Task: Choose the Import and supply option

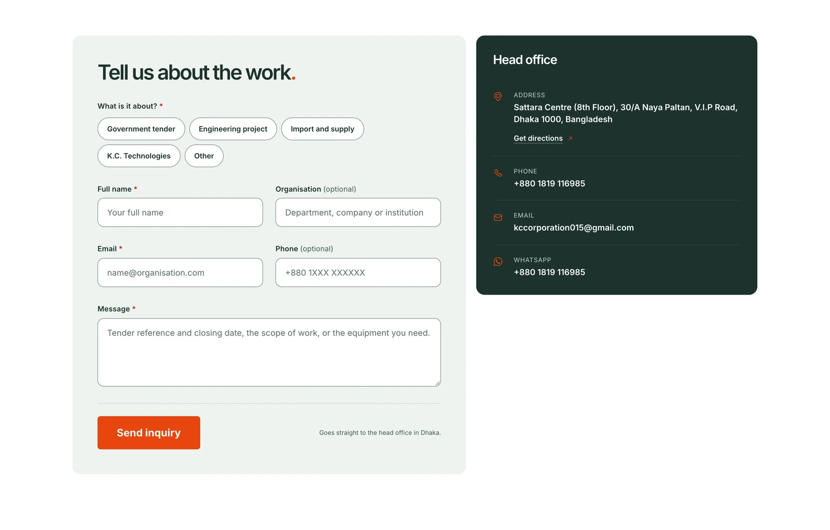Action: (x=322, y=129)
